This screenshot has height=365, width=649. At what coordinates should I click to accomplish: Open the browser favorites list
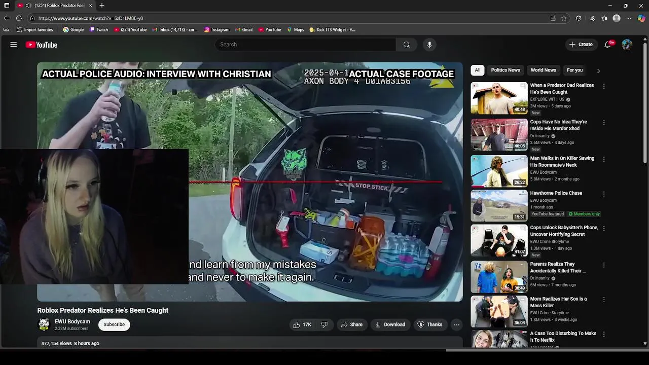point(604,18)
